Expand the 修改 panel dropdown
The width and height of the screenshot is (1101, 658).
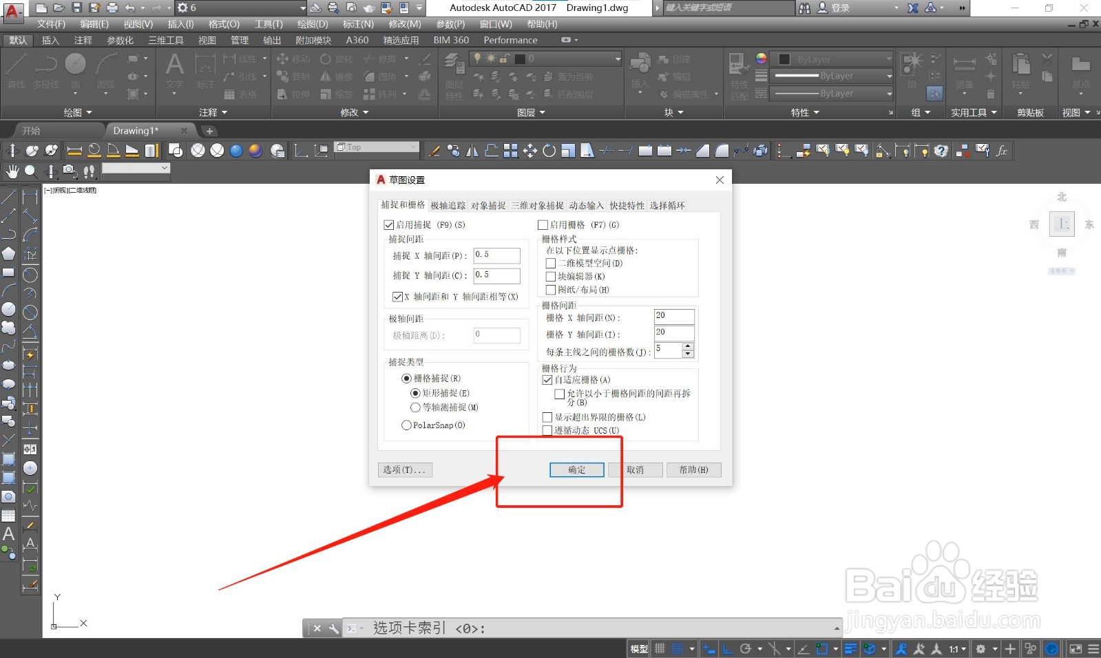[355, 112]
